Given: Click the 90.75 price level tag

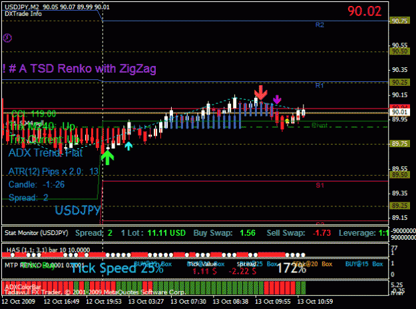Looking at the screenshot, I should 399,21.
